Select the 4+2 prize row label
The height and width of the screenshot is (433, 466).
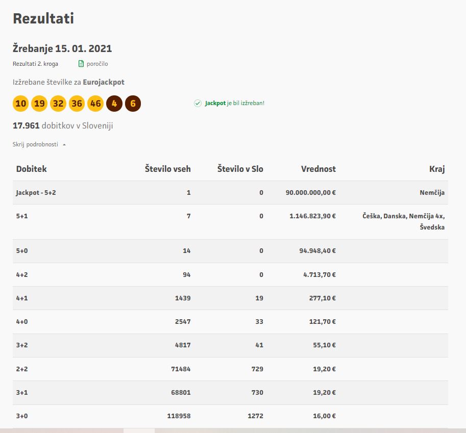(x=22, y=275)
